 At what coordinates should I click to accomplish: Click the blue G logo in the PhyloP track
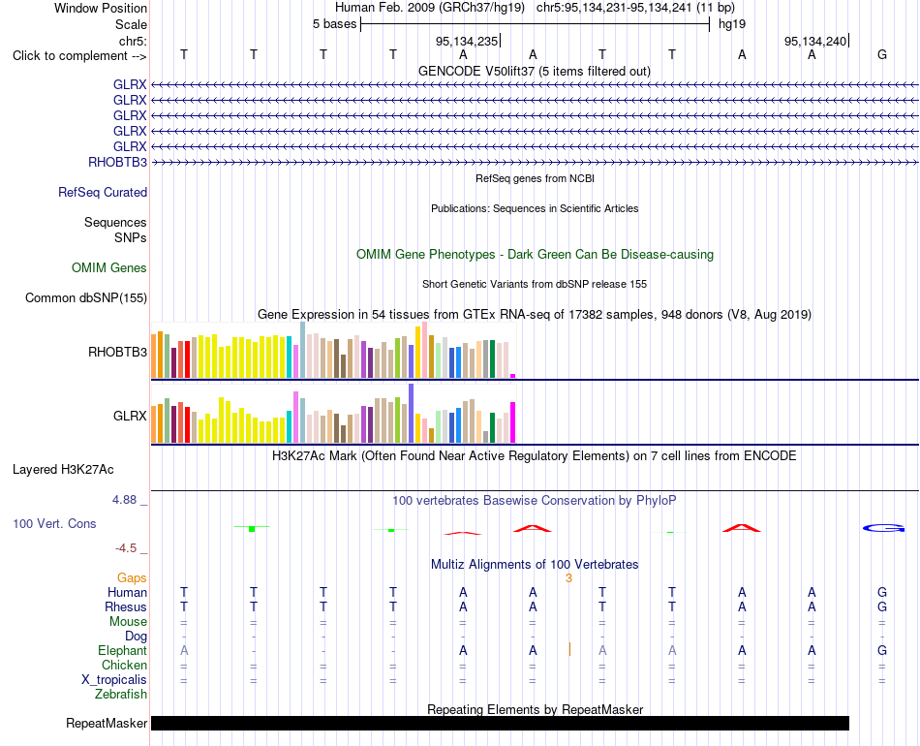click(x=883, y=528)
